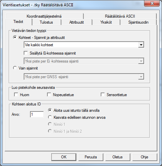This screenshot has height=166, width=162.
Task: Confirm settings with the OK button
Action: coord(64,157)
